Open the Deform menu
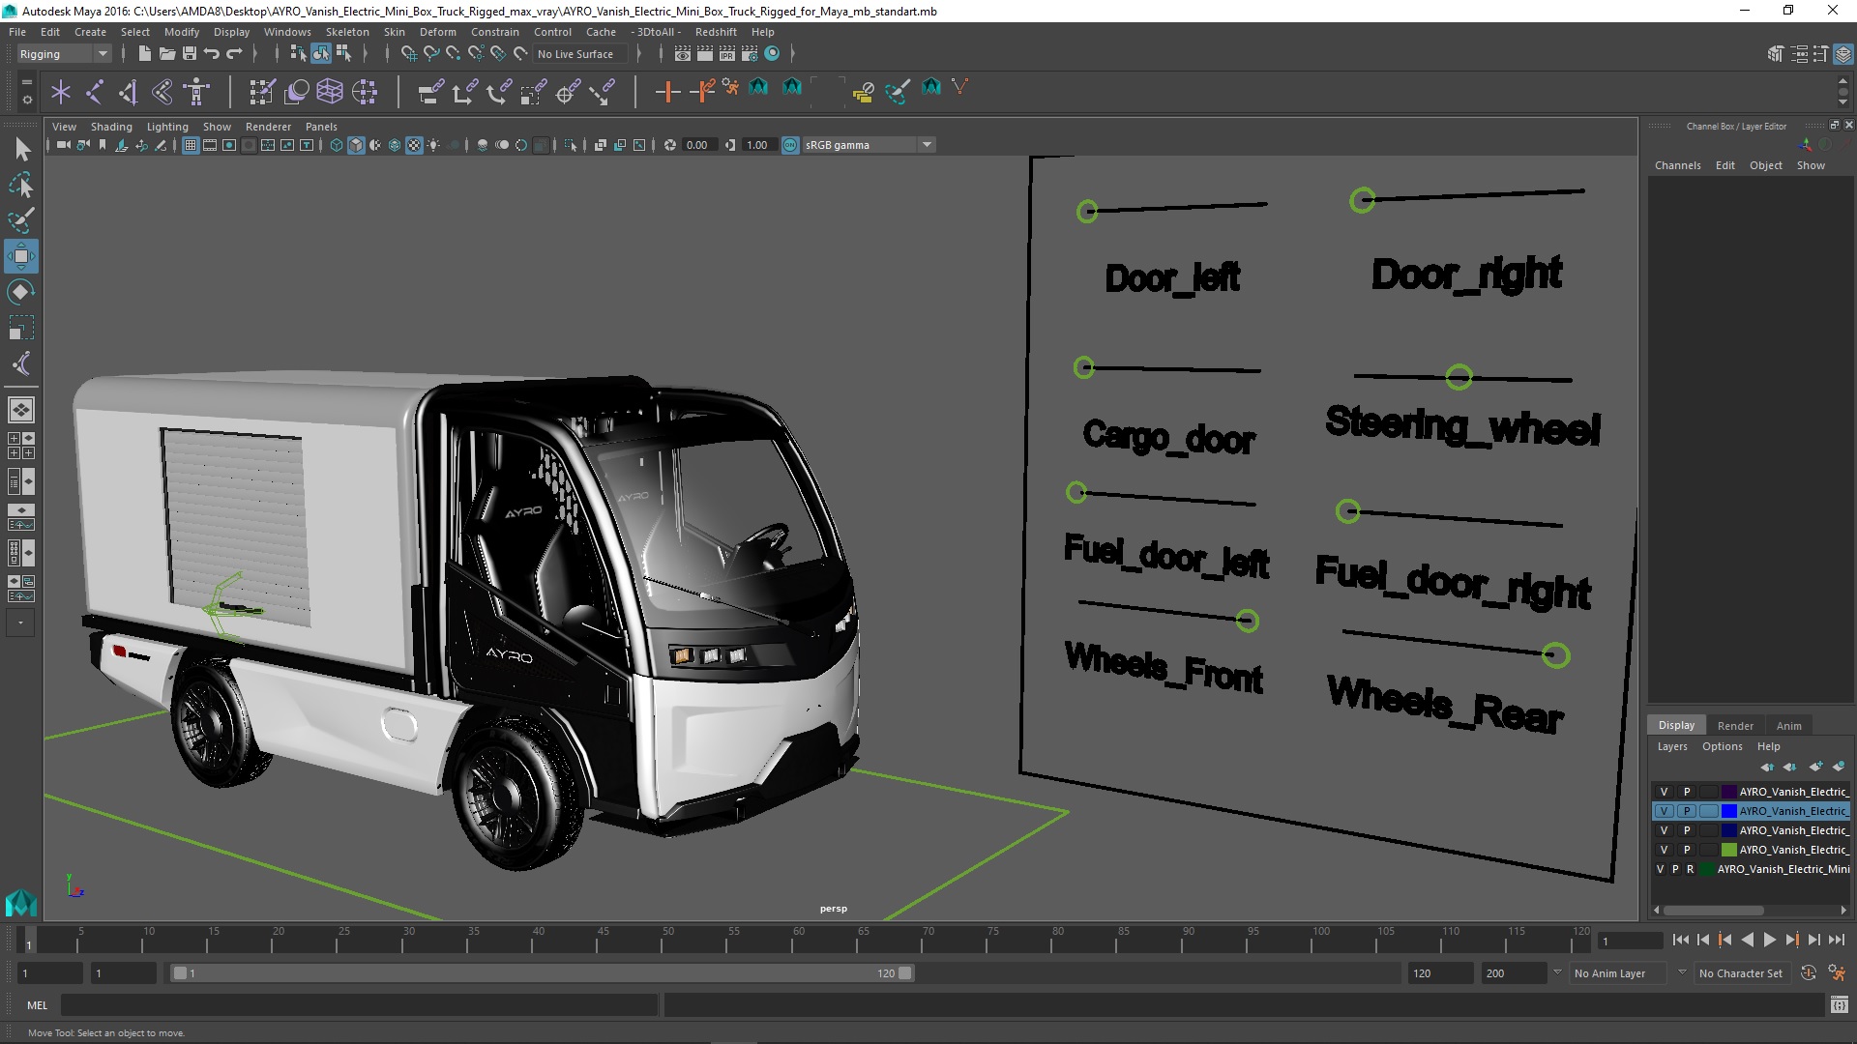Image resolution: width=1857 pixels, height=1044 pixels. click(x=437, y=32)
